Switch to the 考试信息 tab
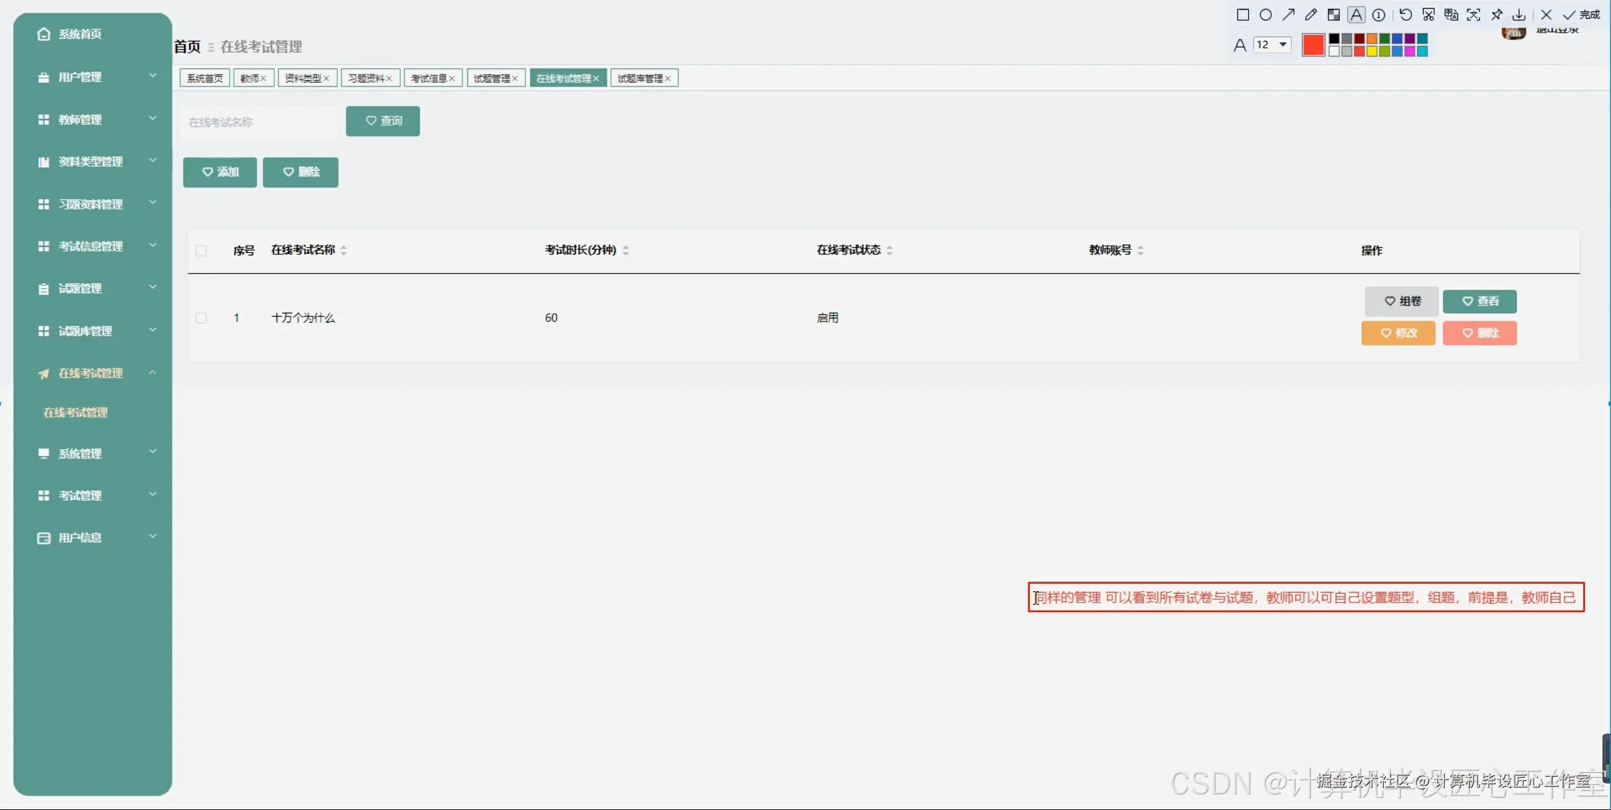Screen dimensions: 1611x810 (429, 78)
